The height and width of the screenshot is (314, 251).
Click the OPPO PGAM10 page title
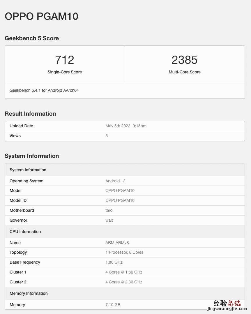tap(41, 16)
